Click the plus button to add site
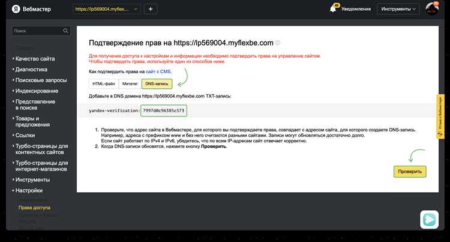 151,9
